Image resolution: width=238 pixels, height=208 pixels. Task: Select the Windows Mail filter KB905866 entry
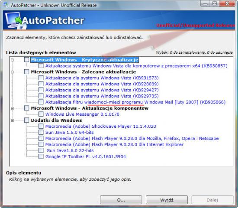tap(135, 102)
